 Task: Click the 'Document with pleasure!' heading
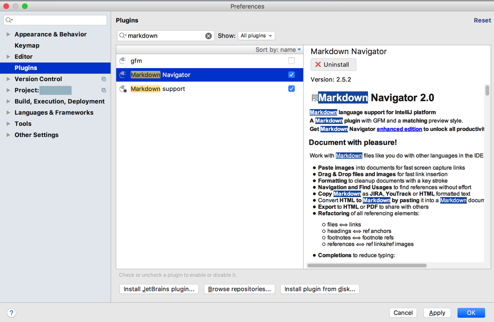point(353,142)
